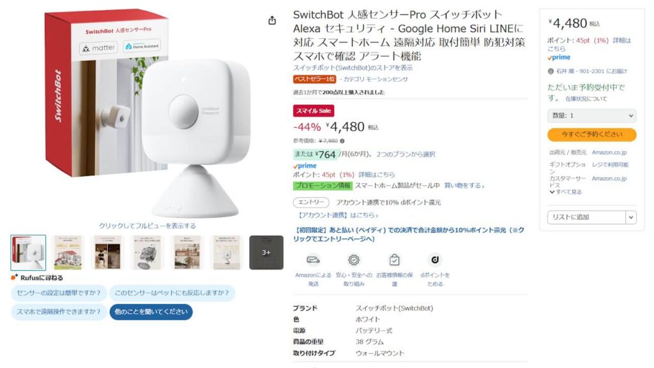Open 安心・安全への取り組み badge icon

click(353, 260)
